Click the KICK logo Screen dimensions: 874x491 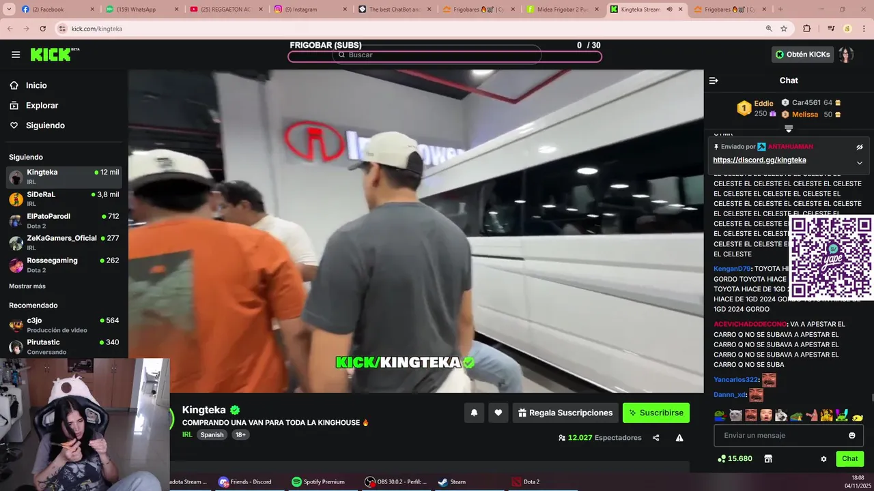[55, 55]
